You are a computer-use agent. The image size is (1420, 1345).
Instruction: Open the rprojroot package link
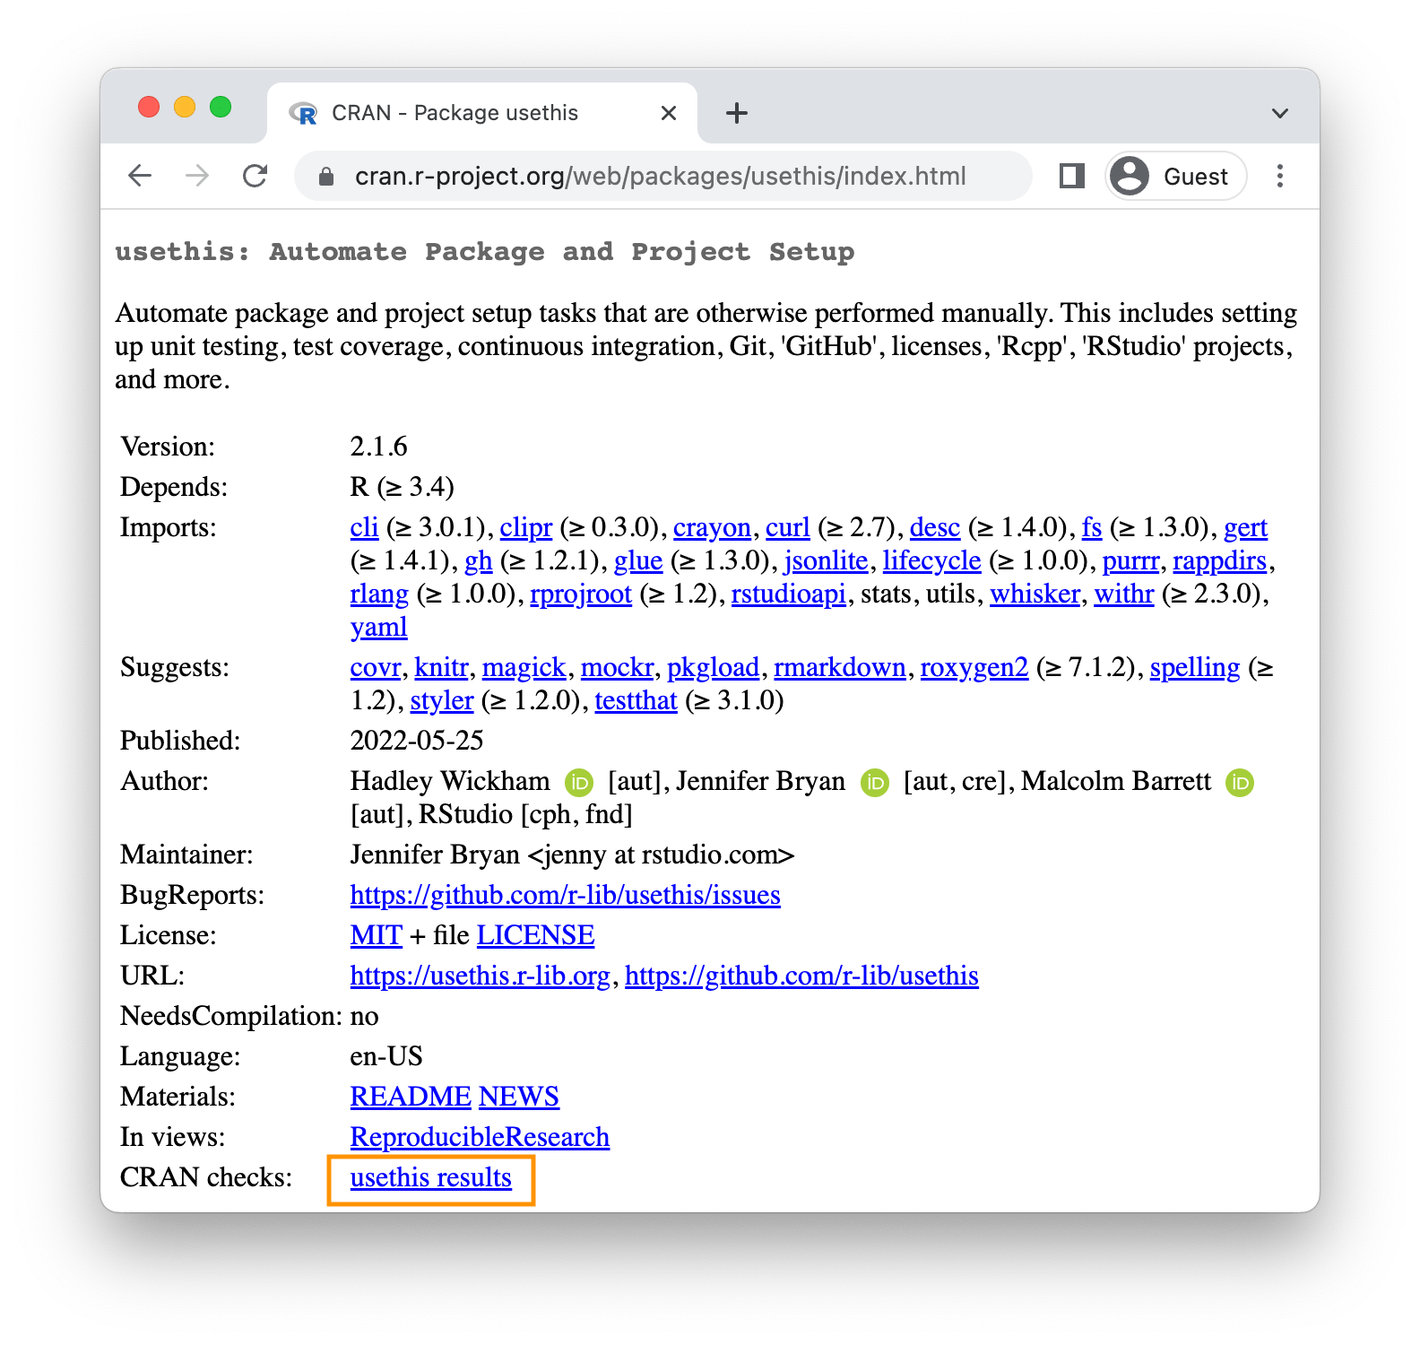coord(581,594)
